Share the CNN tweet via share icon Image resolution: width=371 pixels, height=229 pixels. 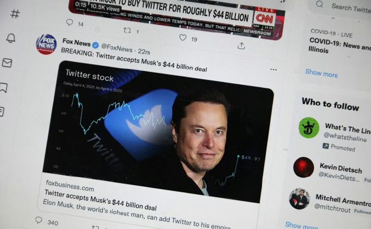click(x=241, y=45)
